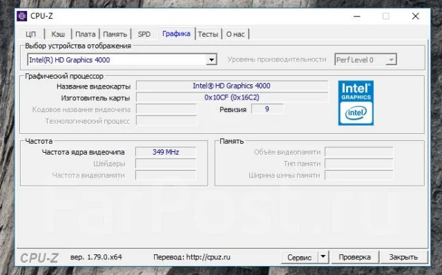Select the Графика tab
The image size is (442, 275).
tap(176, 34)
